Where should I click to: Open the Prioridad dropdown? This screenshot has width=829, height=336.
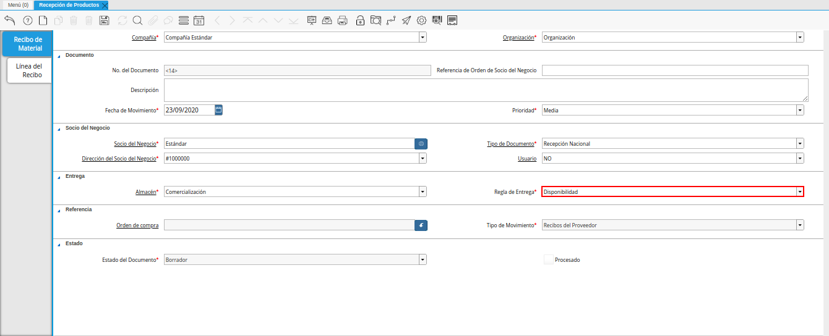click(x=800, y=110)
